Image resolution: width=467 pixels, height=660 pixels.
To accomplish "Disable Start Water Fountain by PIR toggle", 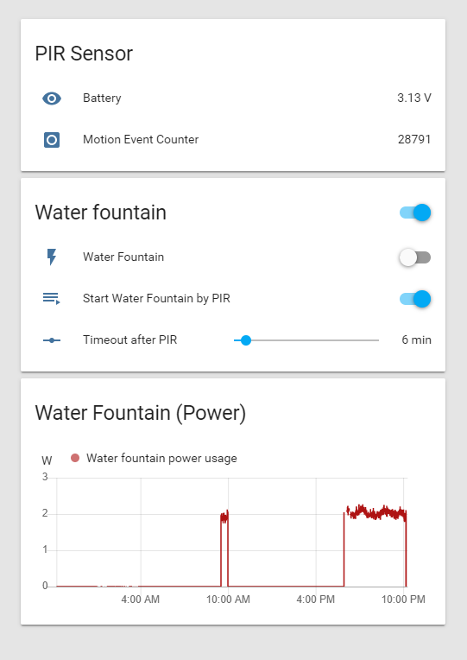I will pyautogui.click(x=415, y=299).
